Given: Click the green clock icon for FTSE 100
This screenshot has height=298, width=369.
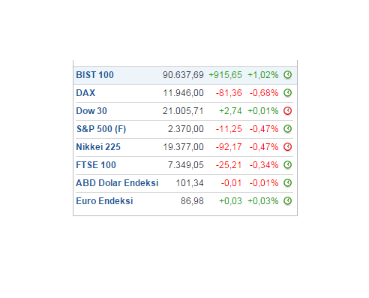Looking at the screenshot, I should pos(287,164).
